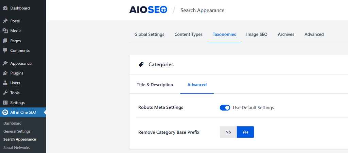Click the Tools wrench icon
Image resolution: width=348 pixels, height=153 pixels.
5,93
